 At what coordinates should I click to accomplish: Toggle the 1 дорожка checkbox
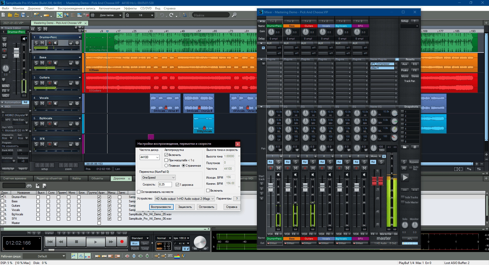(177, 185)
